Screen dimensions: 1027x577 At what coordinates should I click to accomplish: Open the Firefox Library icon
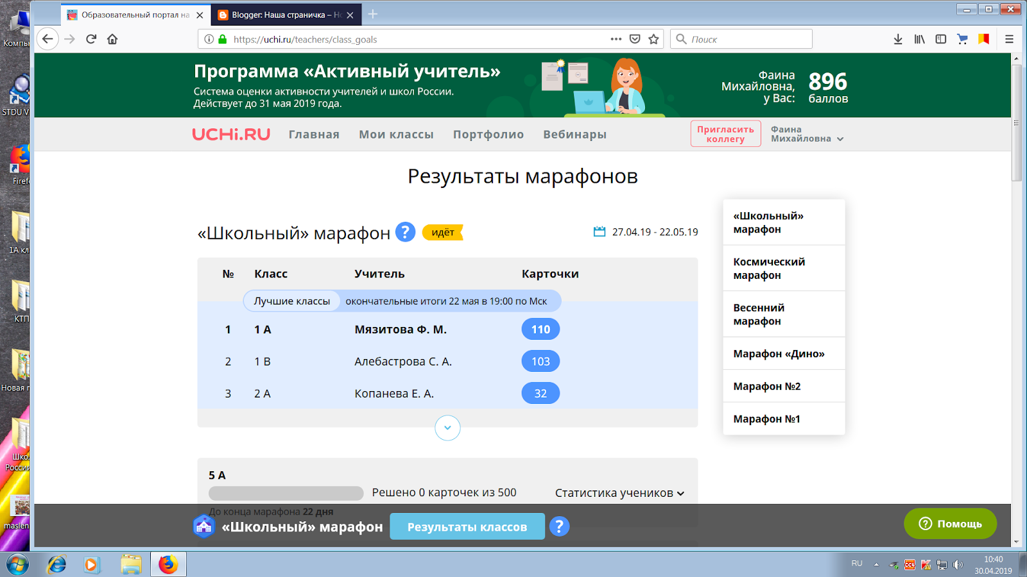pyautogui.click(x=919, y=38)
